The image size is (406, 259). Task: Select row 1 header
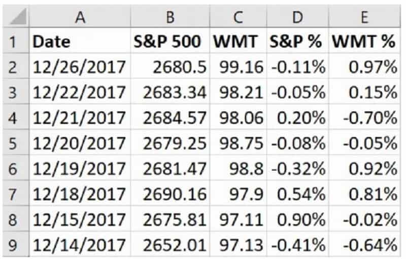16,40
